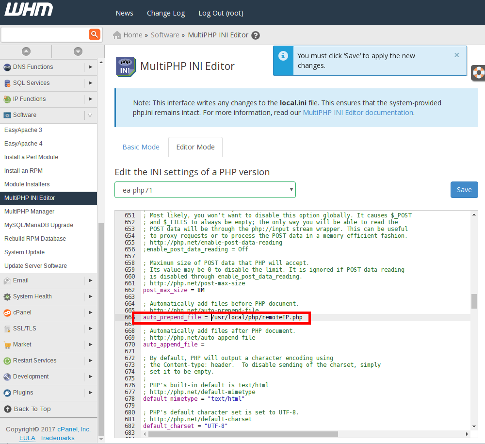Expand the Restart Services arrow

[x=90, y=361]
